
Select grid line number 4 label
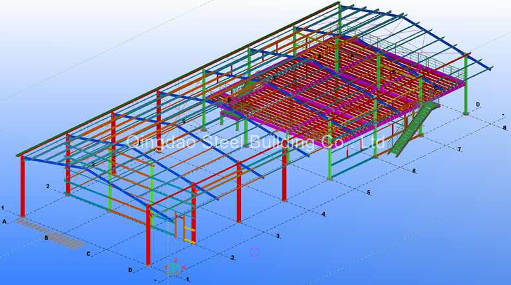tap(324, 214)
